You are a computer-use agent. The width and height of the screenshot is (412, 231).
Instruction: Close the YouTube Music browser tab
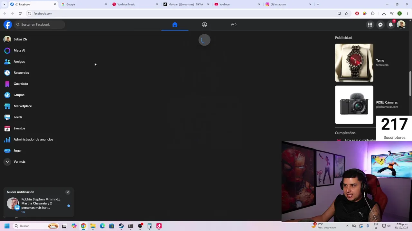coord(157,4)
